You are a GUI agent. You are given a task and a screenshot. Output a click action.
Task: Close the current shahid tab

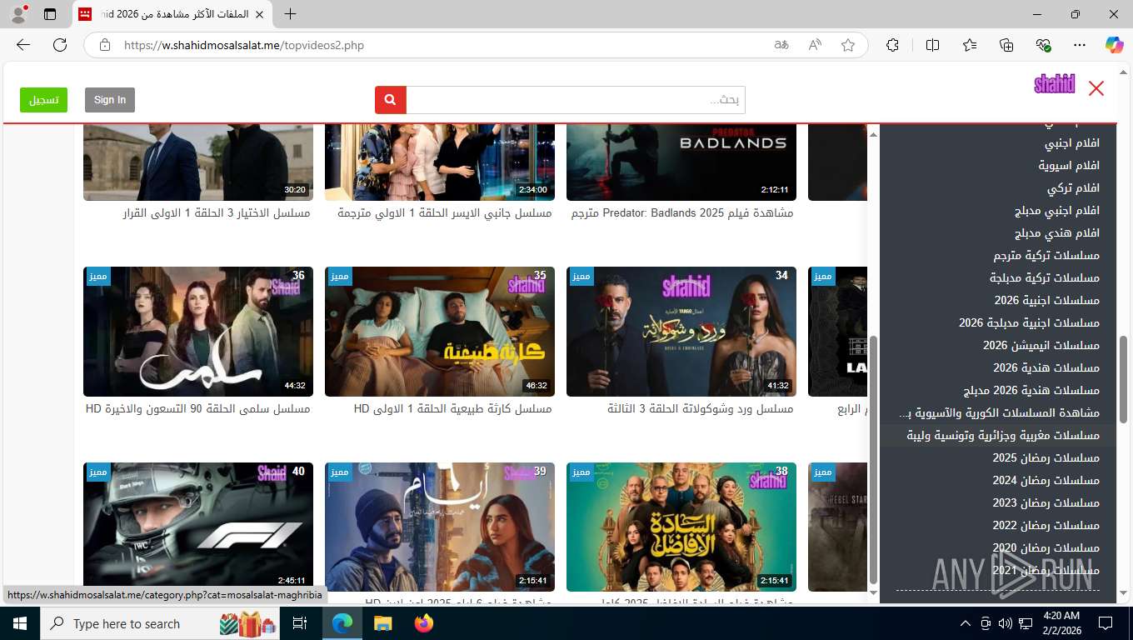(259, 14)
